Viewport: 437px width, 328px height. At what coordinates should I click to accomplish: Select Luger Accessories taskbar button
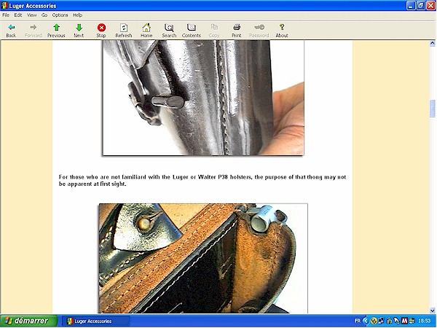click(x=95, y=321)
